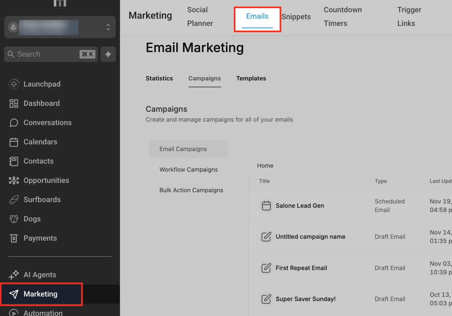Viewport: 452px width, 316px height.
Task: Click the account location pin avatar
Action: [x=13, y=27]
